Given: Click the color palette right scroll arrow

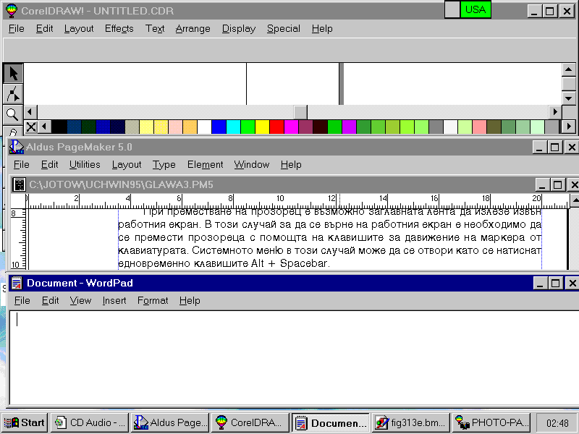Looking at the screenshot, I should click(569, 127).
